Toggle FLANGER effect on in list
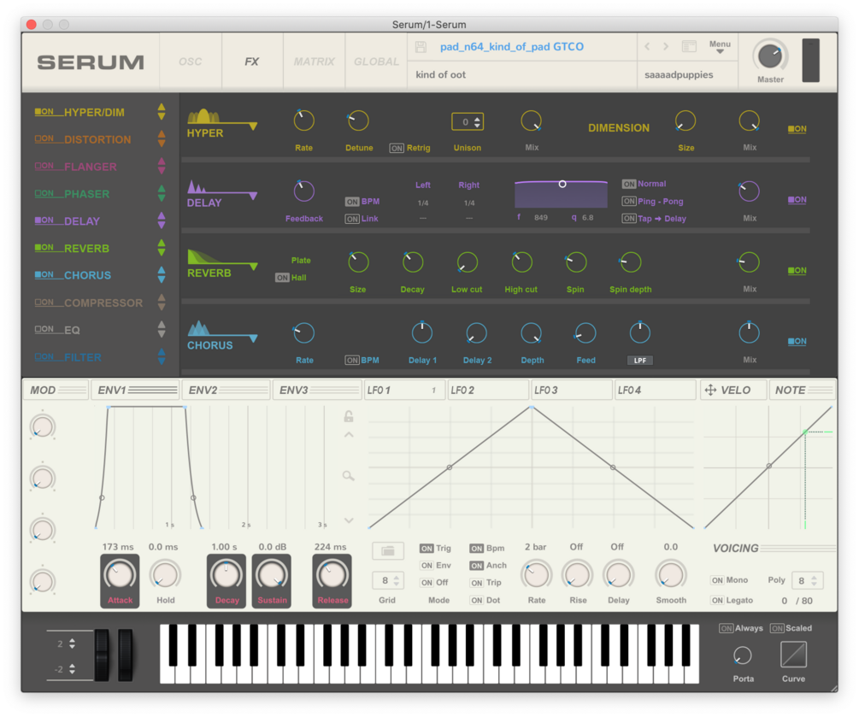This screenshot has width=859, height=717. click(44, 166)
